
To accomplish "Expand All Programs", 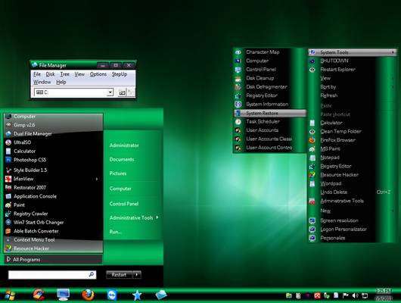I will click(53, 260).
